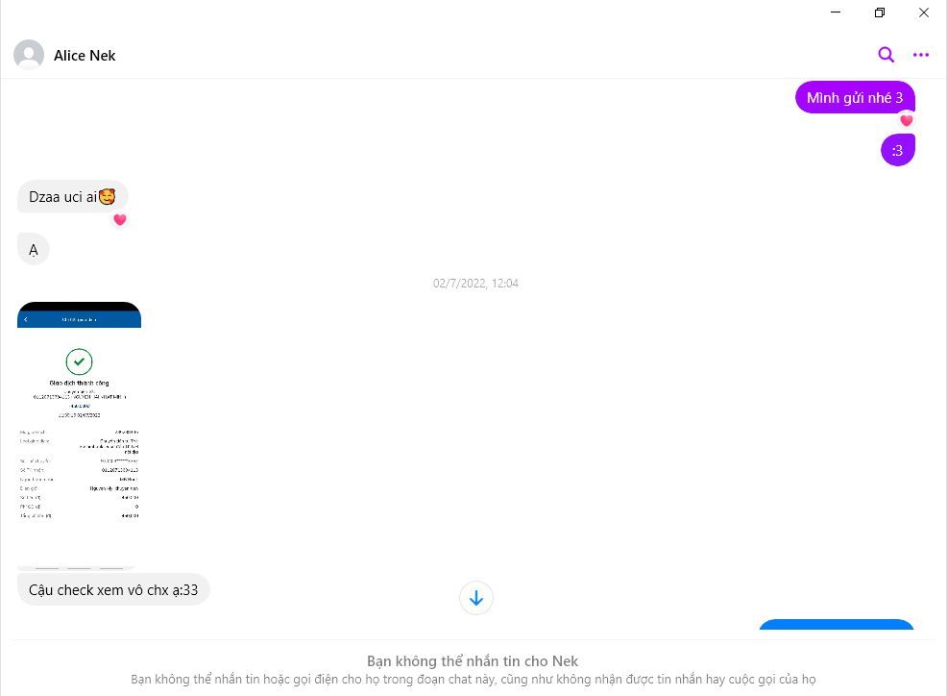Restore down the chat window
The width and height of the screenshot is (947, 696).
click(880, 12)
